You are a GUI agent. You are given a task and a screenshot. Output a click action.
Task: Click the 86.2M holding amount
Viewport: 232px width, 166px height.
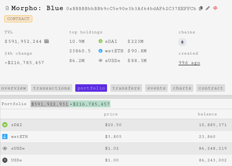[77, 61]
